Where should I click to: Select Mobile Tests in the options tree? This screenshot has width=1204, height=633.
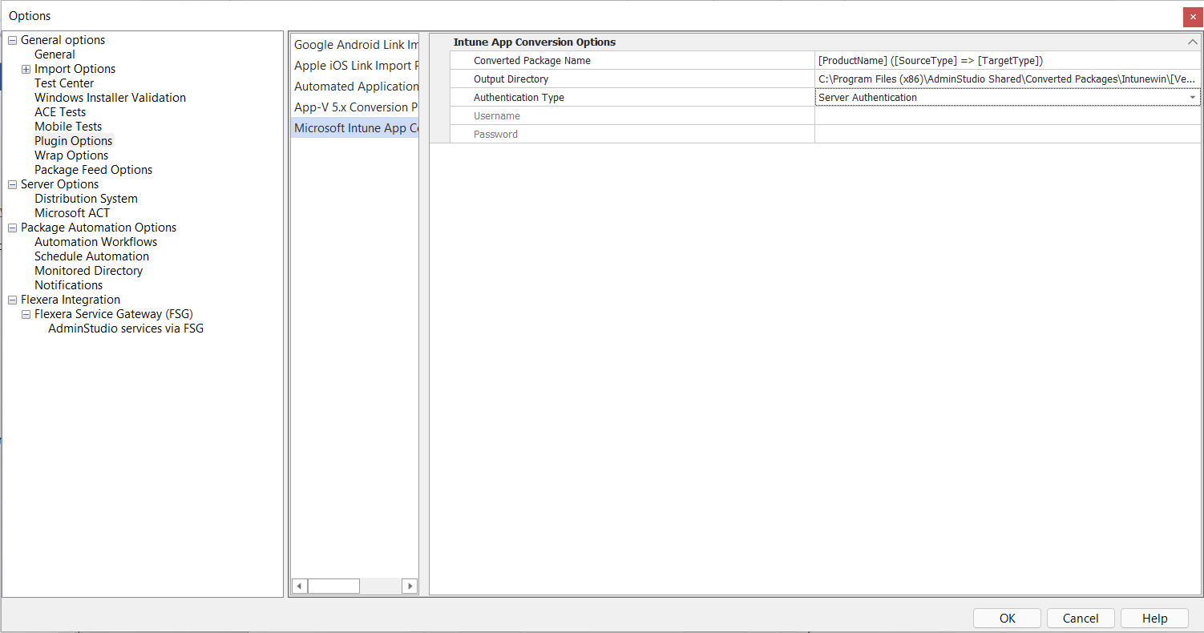[67, 126]
